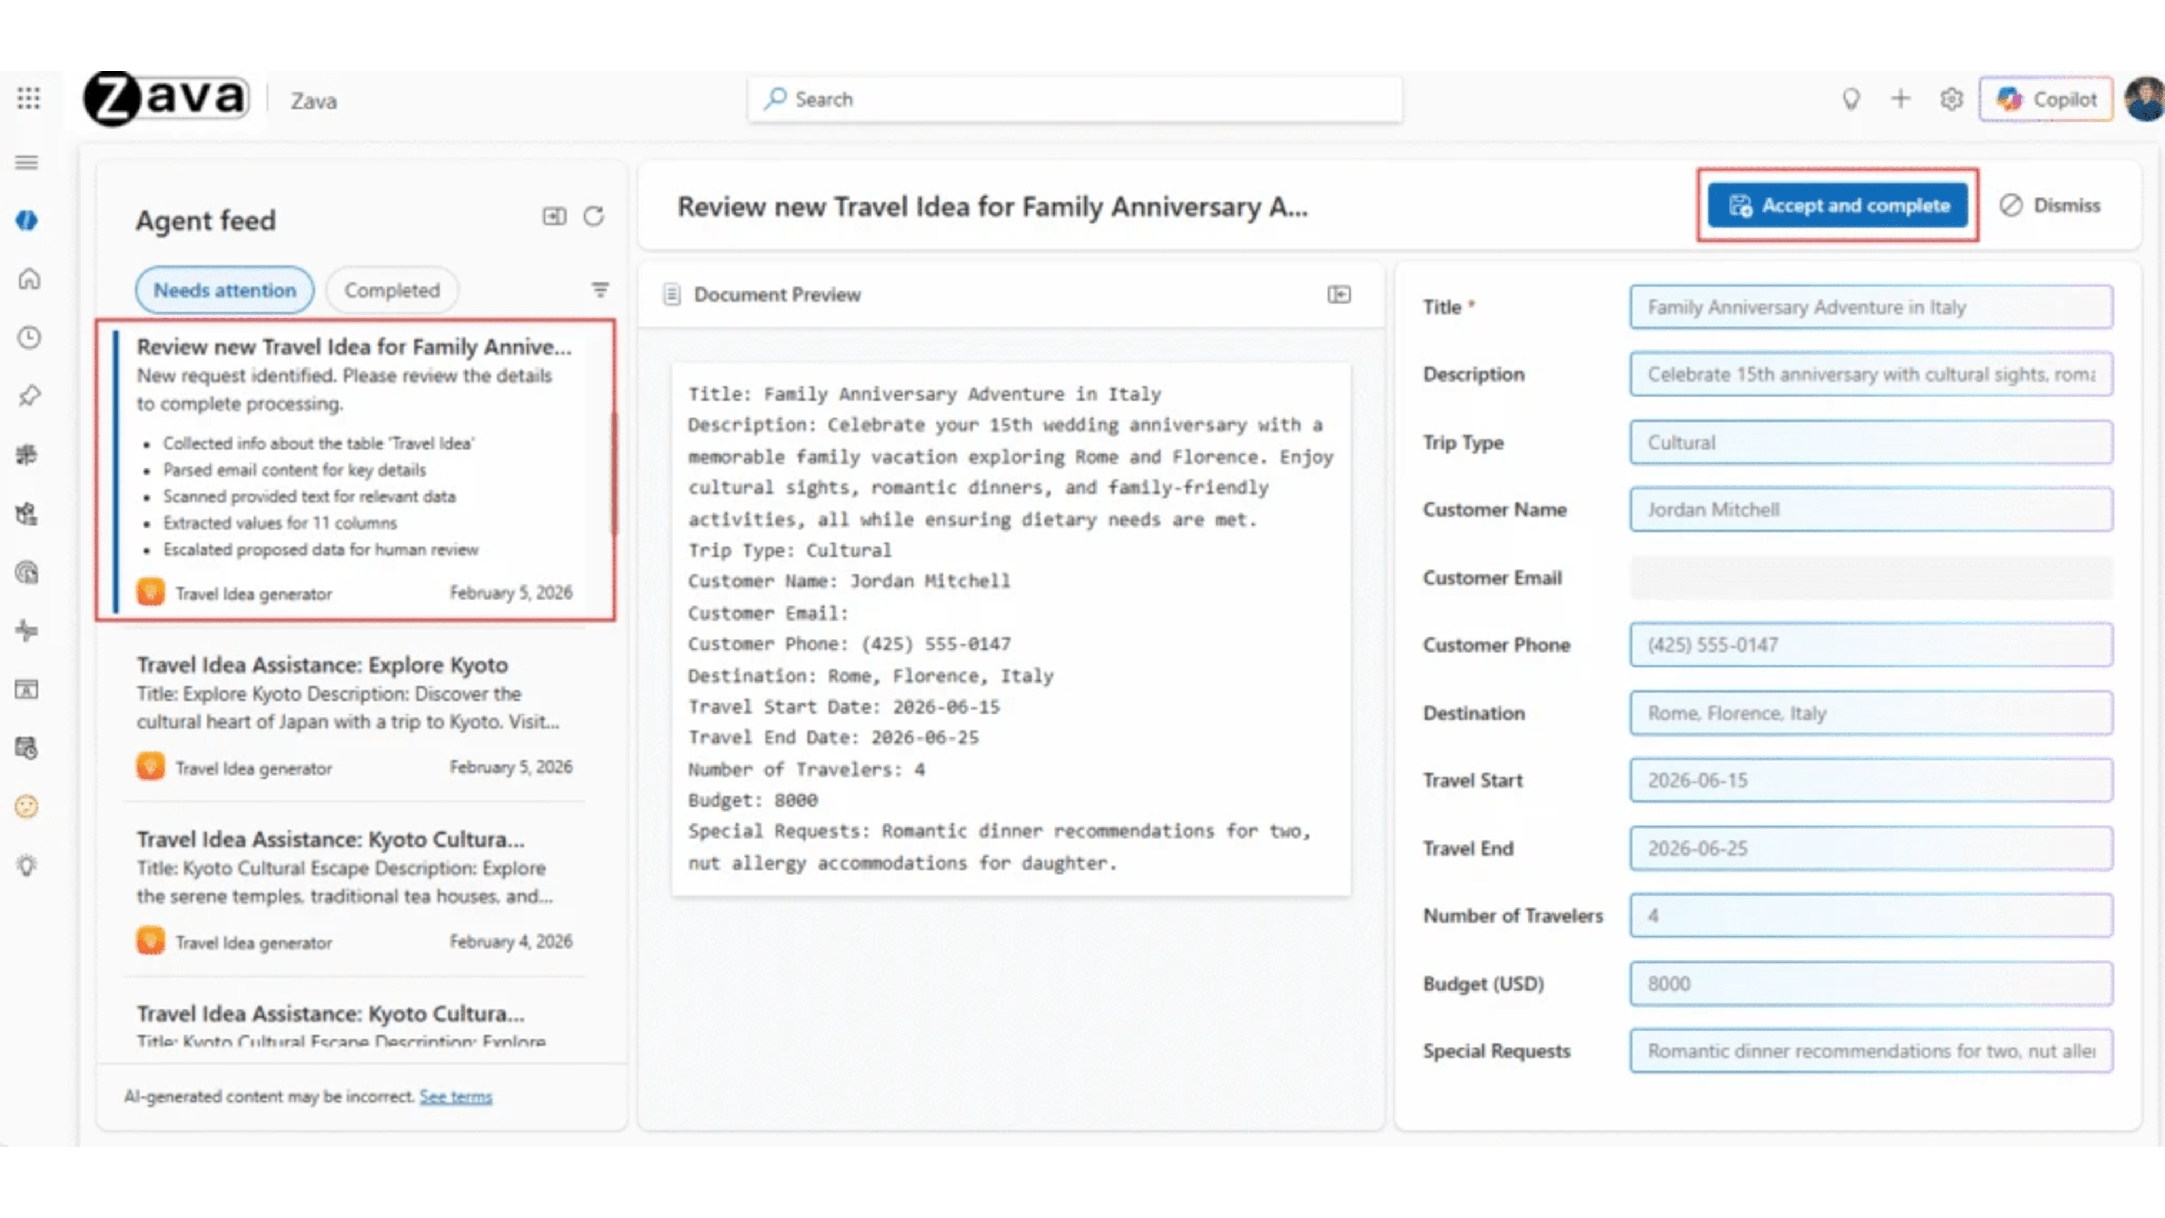The image size is (2165, 1218).
Task: Click the empty Customer Email field
Action: coord(1871,577)
